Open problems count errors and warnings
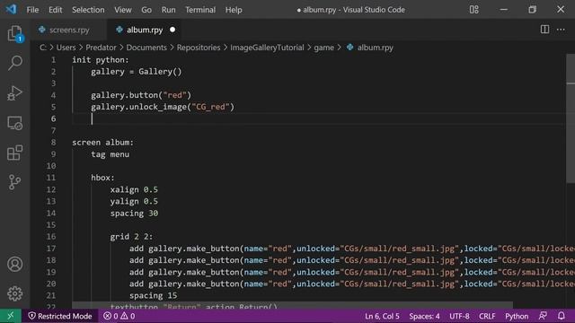This screenshot has width=575, height=323. 119,316
